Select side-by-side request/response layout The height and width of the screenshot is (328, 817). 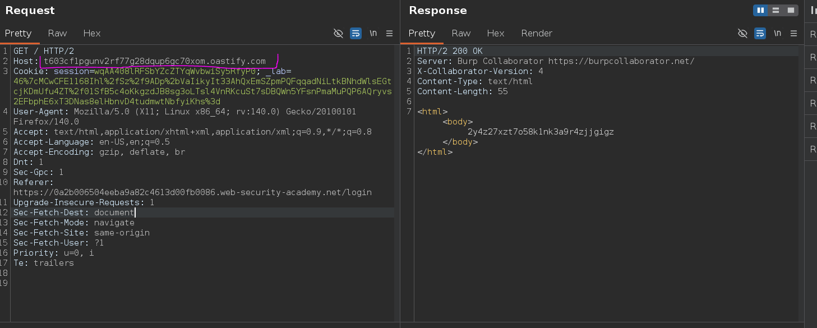click(761, 10)
